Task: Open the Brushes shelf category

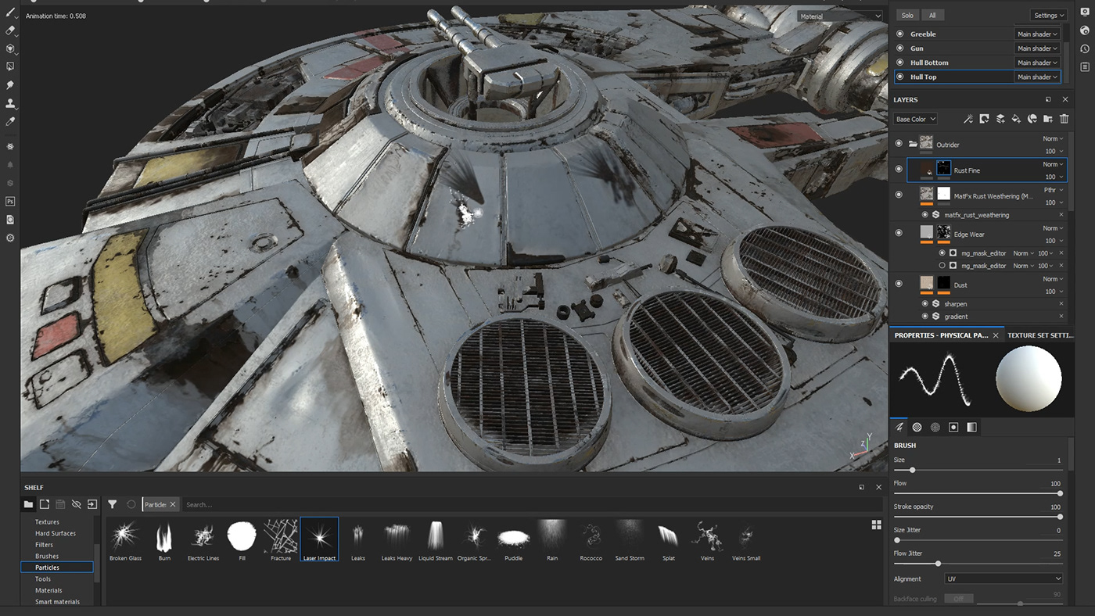Action: (x=47, y=556)
